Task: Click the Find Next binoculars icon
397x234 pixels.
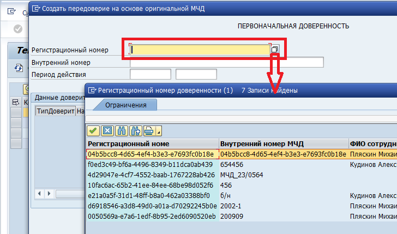Action: [135, 130]
